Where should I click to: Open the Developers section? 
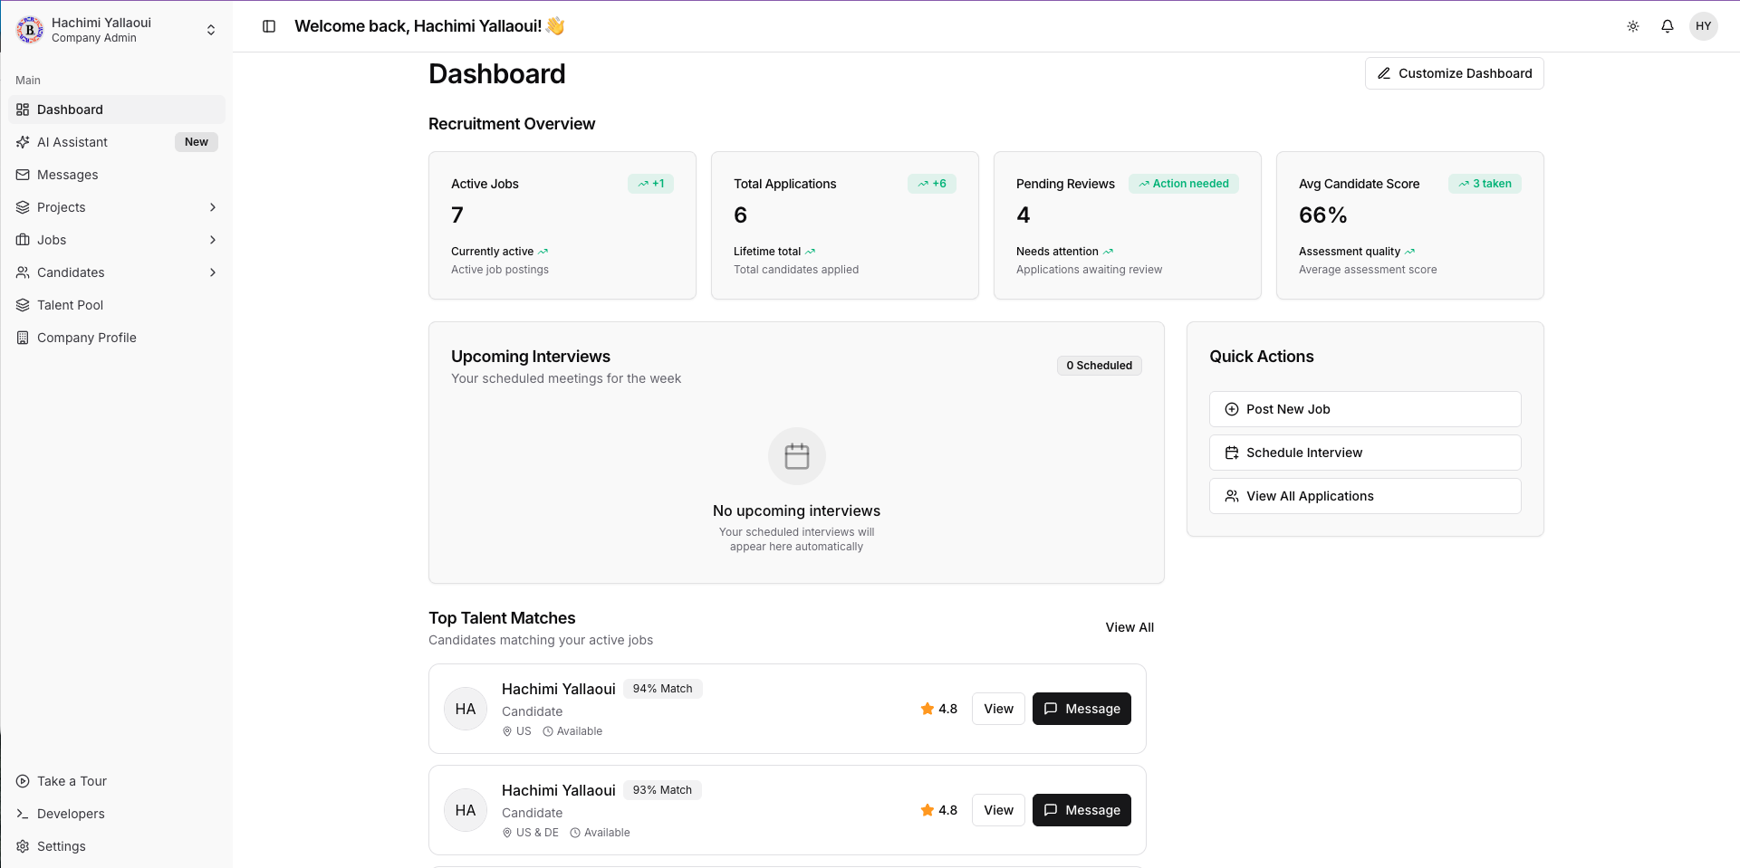[117, 814]
